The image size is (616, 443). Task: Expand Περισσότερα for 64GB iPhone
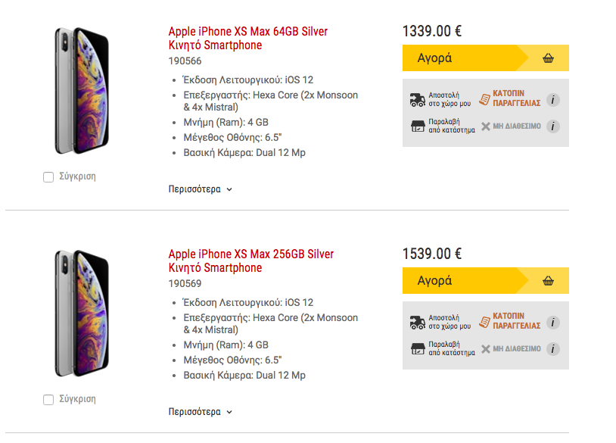(x=200, y=189)
